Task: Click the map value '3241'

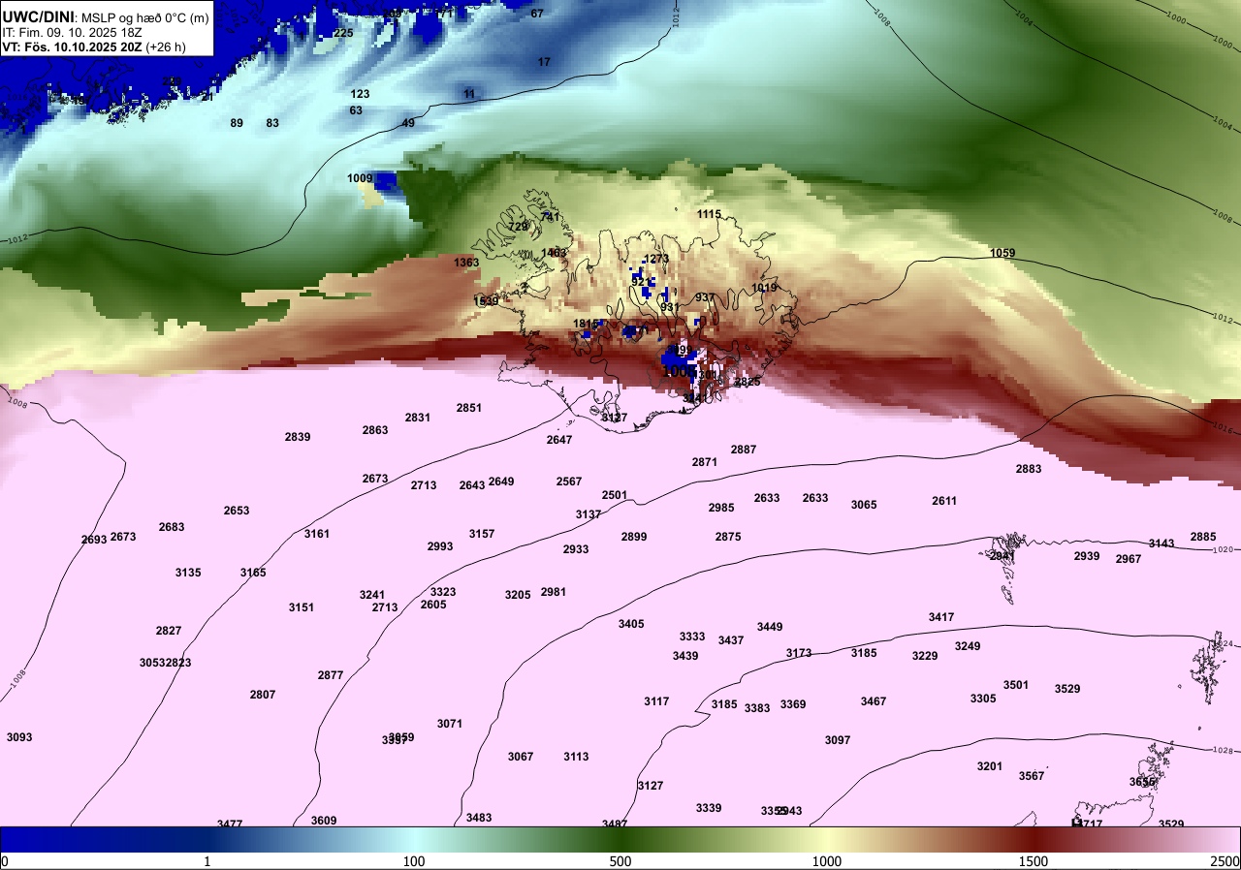Action: (x=372, y=595)
